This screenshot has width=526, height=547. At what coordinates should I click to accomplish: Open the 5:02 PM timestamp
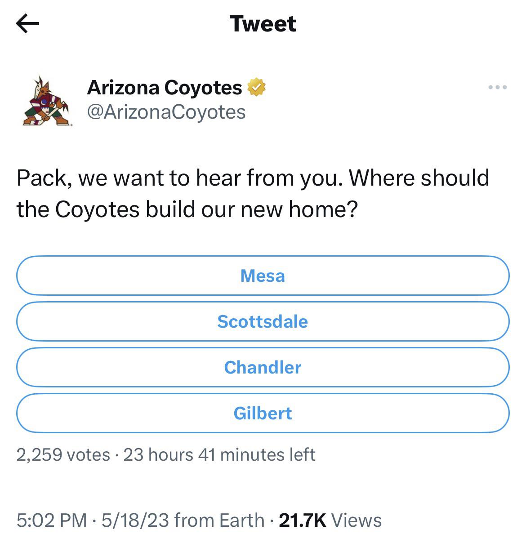52,520
